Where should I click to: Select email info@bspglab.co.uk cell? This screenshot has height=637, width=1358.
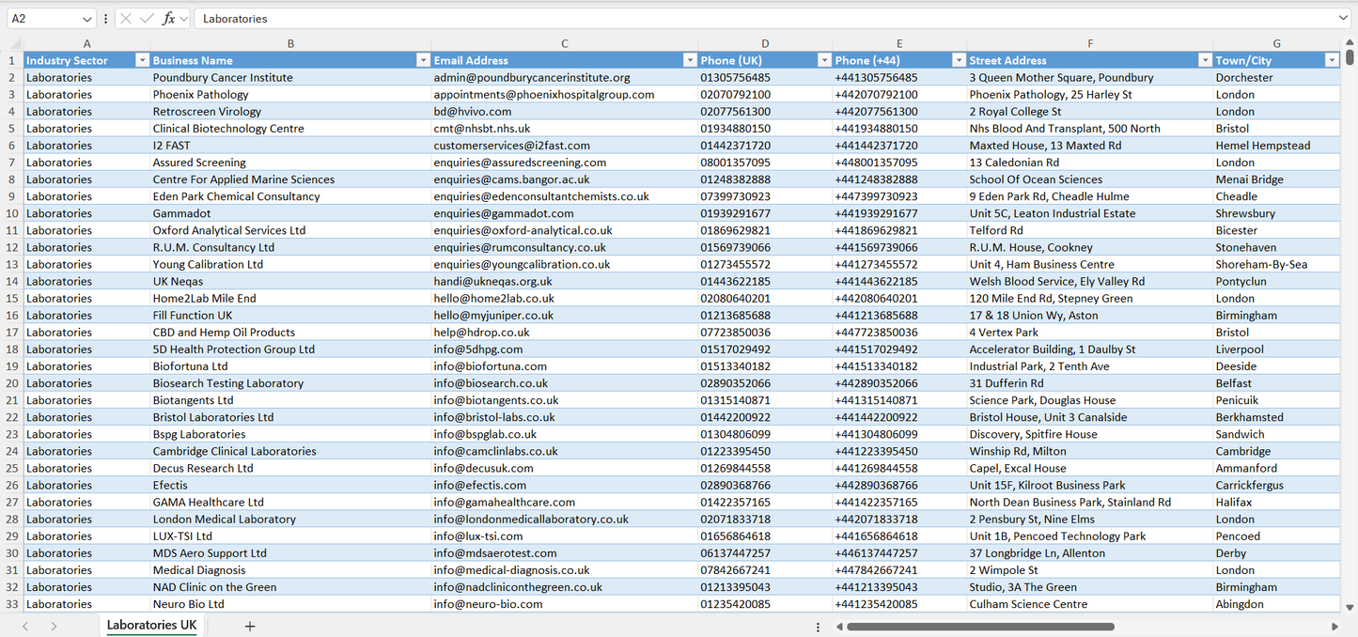(x=564, y=434)
